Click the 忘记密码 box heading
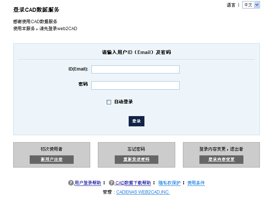This screenshot has width=272, height=198. point(136,149)
